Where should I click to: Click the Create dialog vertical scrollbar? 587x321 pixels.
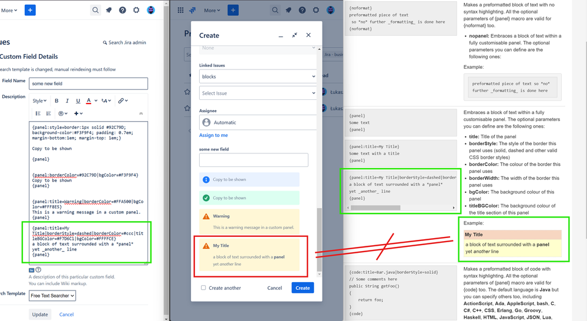point(319,240)
